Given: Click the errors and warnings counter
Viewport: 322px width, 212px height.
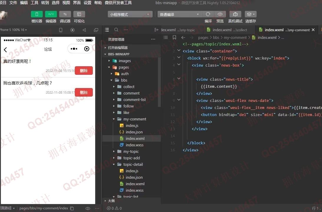Looking at the screenshot, I should pyautogui.click(x=114, y=208).
